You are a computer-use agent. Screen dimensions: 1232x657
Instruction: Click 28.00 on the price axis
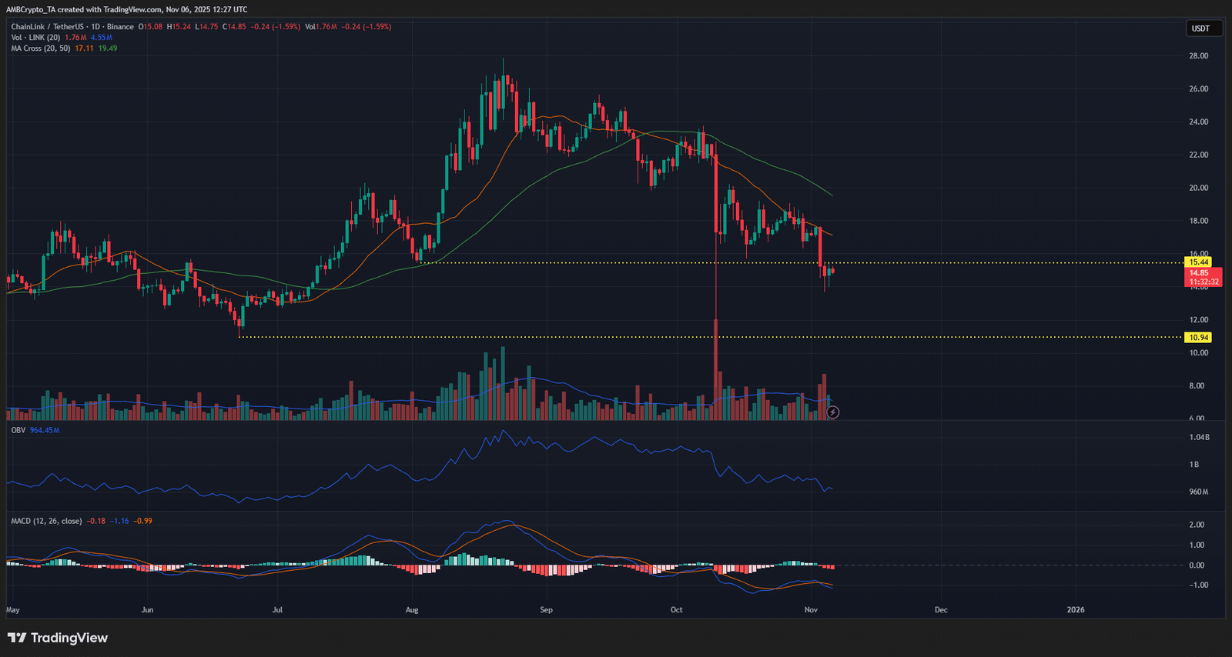[1199, 56]
